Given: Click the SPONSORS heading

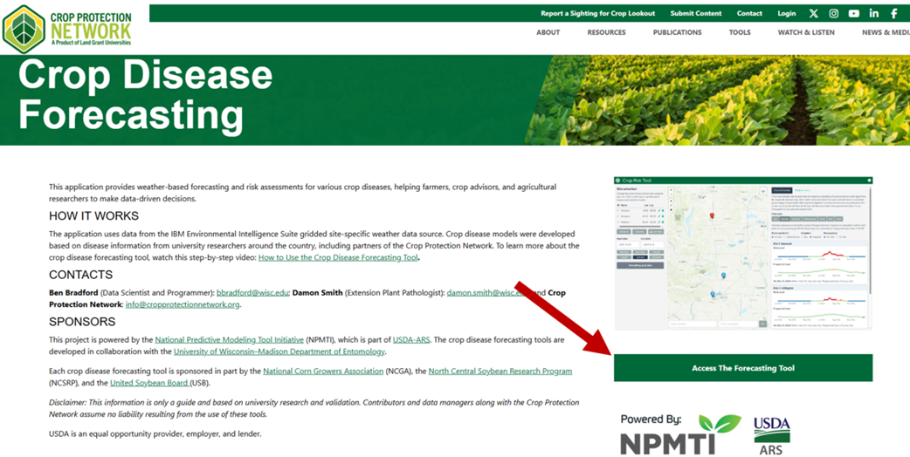Looking at the screenshot, I should tap(82, 322).
